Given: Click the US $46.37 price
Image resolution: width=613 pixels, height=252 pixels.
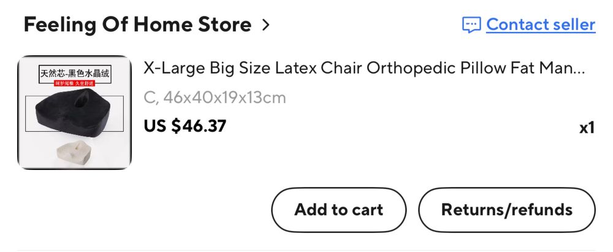Looking at the screenshot, I should (x=185, y=126).
